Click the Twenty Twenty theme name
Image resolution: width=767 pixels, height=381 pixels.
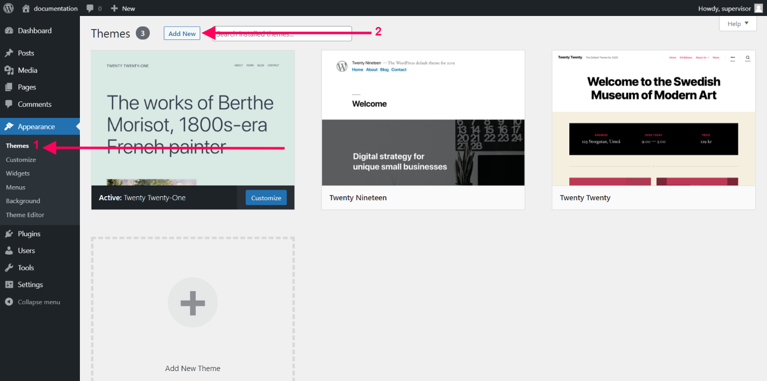tap(585, 198)
